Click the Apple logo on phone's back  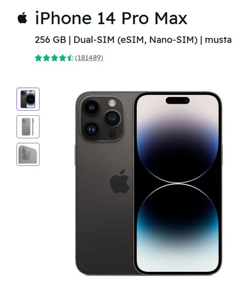120,181
